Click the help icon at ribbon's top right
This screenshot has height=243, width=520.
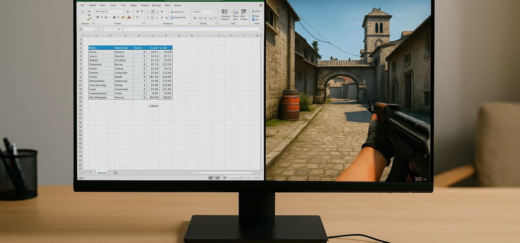[261, 5]
